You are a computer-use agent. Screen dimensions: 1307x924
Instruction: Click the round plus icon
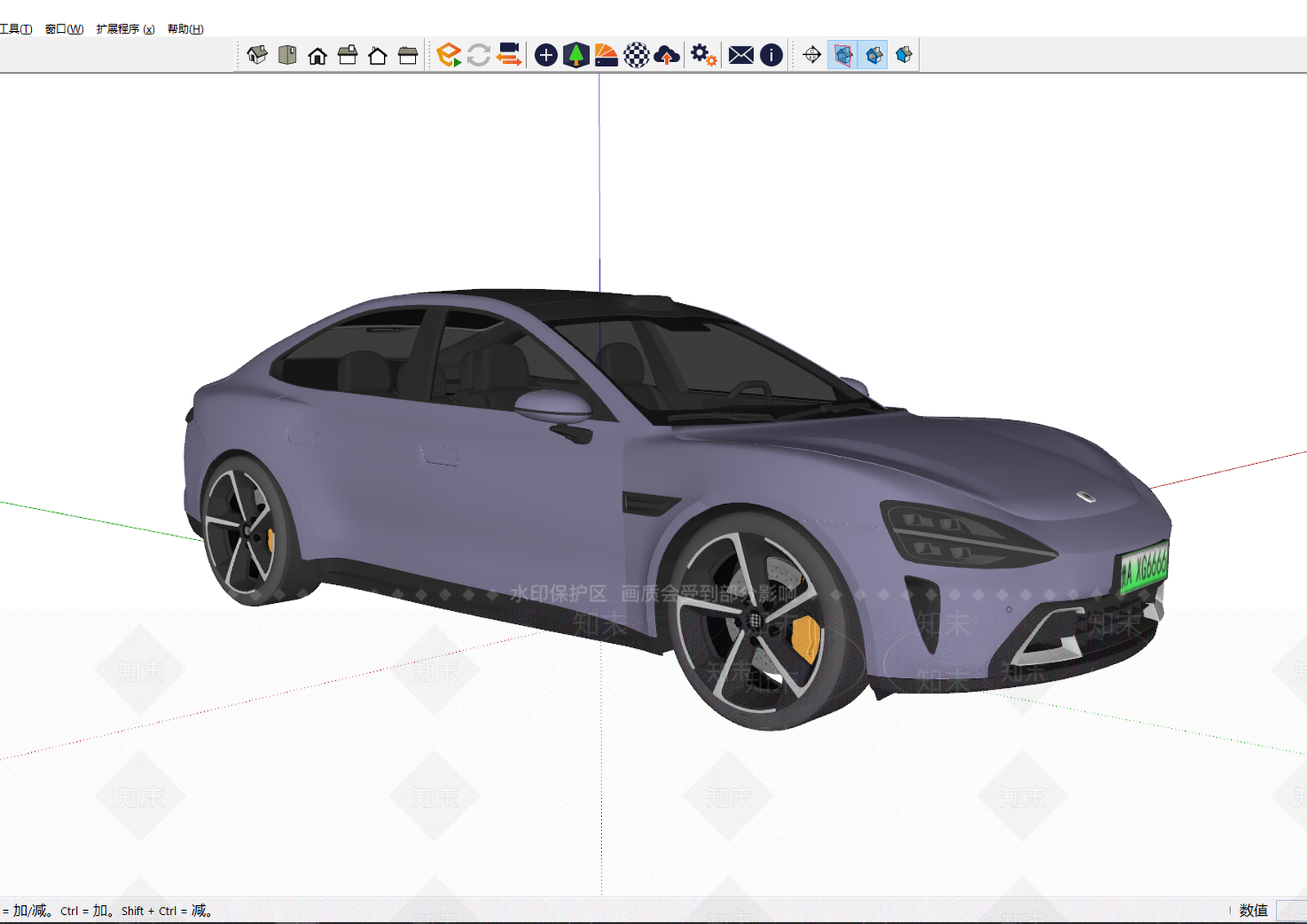546,55
